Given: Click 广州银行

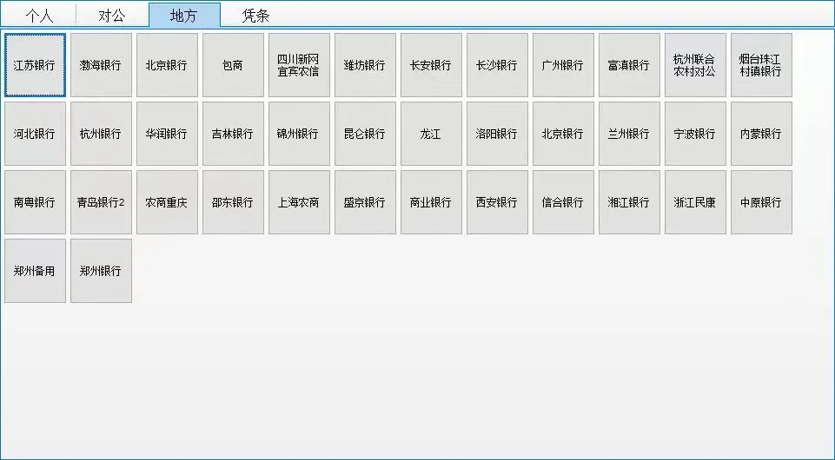Looking at the screenshot, I should click(x=563, y=65).
